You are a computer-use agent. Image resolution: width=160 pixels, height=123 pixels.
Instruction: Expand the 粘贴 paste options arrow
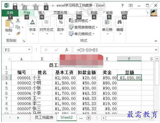pos(9,34)
